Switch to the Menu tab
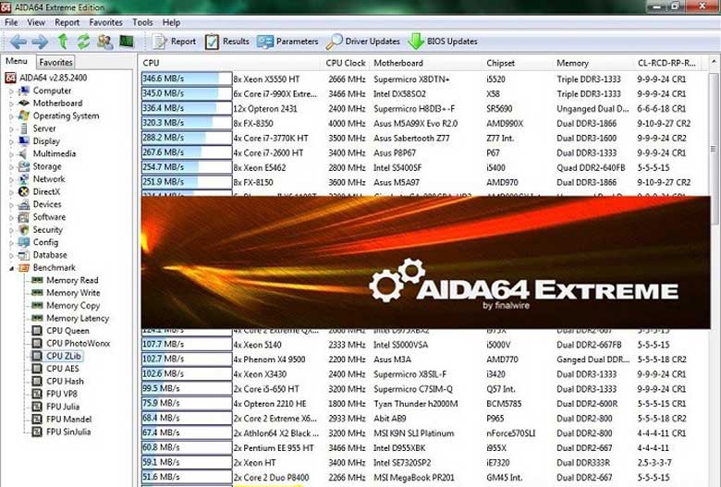The image size is (721, 487). coord(17,61)
